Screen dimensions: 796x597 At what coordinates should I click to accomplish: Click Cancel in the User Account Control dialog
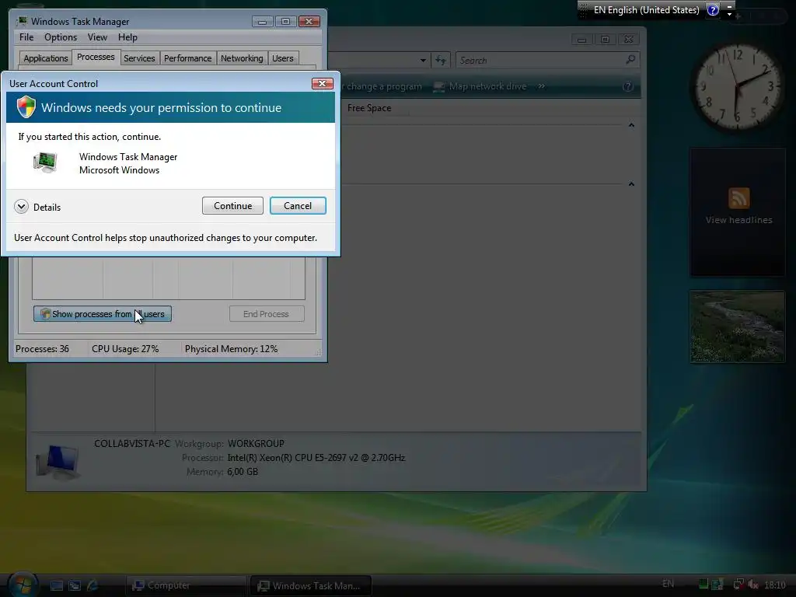(x=298, y=205)
